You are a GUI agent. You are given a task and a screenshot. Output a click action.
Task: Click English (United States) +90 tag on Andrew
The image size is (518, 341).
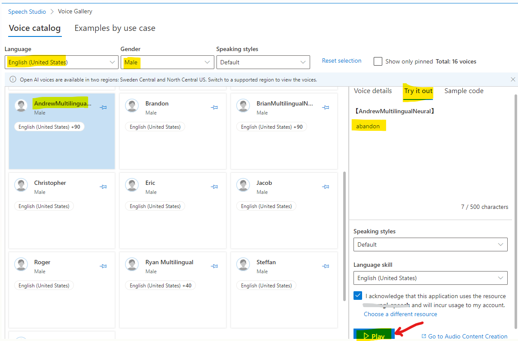[49, 127]
